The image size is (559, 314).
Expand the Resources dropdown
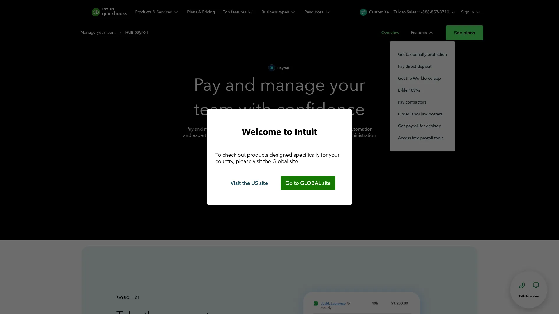(317, 12)
